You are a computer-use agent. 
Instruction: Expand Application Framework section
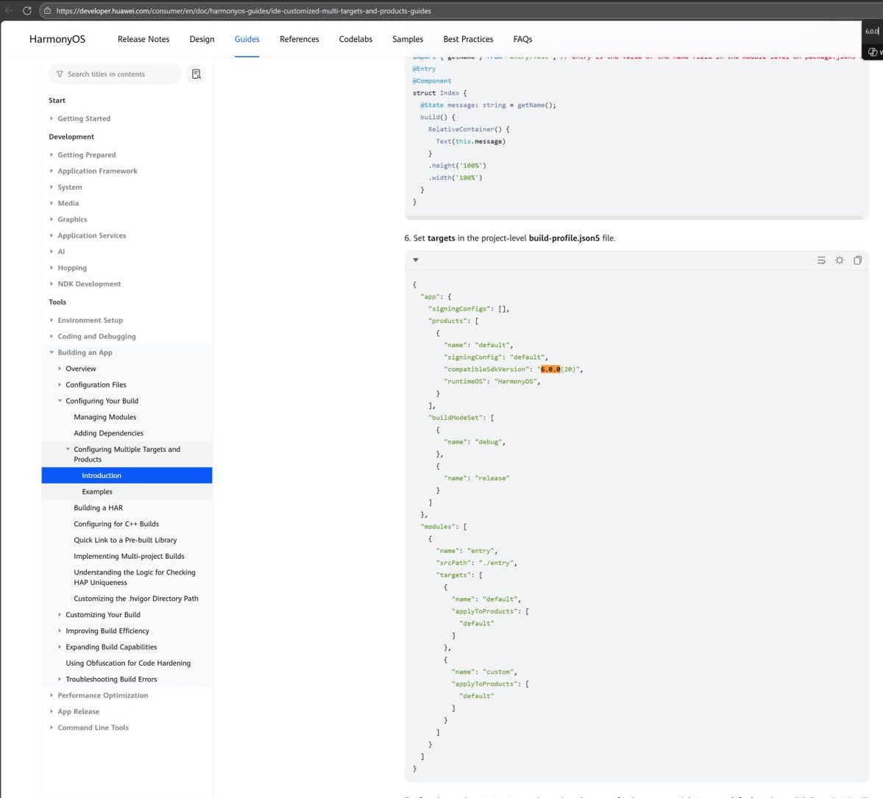pos(97,171)
